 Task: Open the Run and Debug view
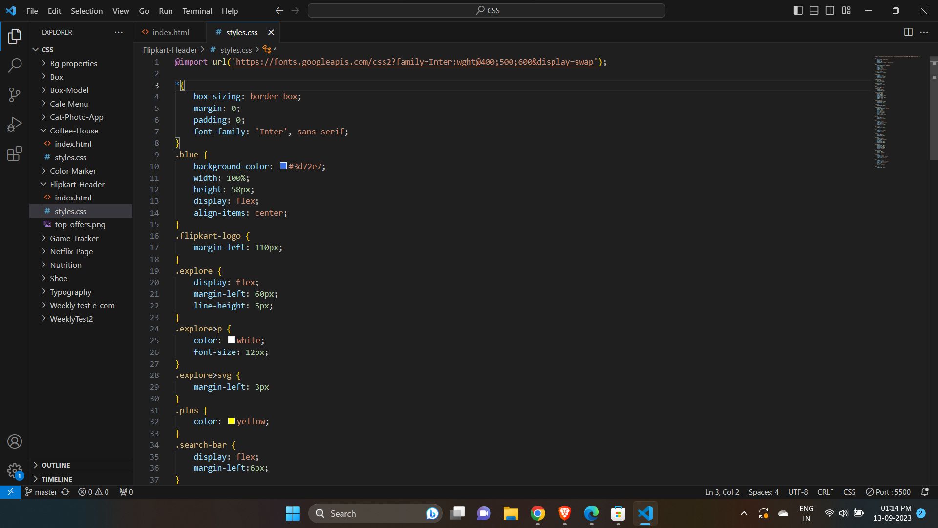pos(15,124)
